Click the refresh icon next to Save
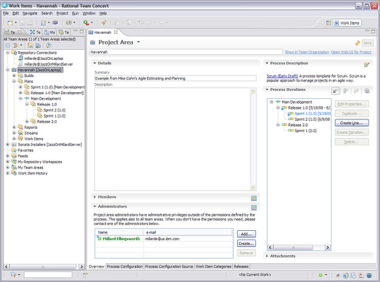The image size is (380, 282). click(x=357, y=43)
